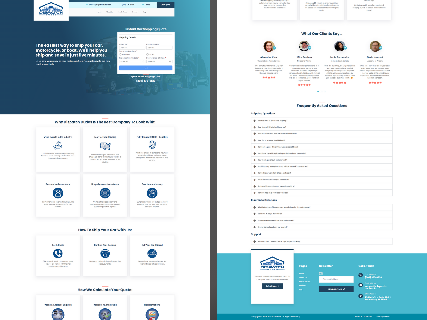Expand the cancel my transport booking question
Viewport: 427px width, 320px height.
[x=322, y=242]
